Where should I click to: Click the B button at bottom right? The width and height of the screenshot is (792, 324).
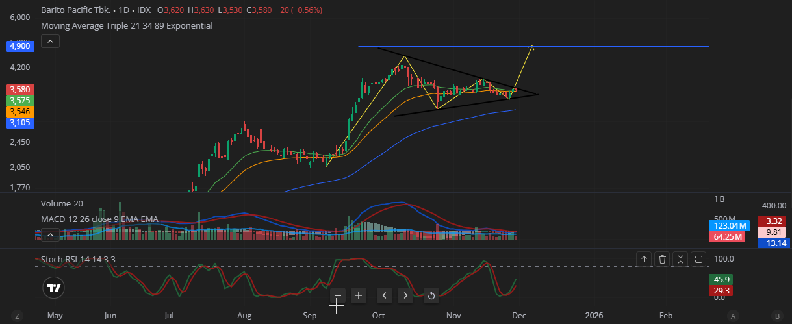pyautogui.click(x=777, y=316)
